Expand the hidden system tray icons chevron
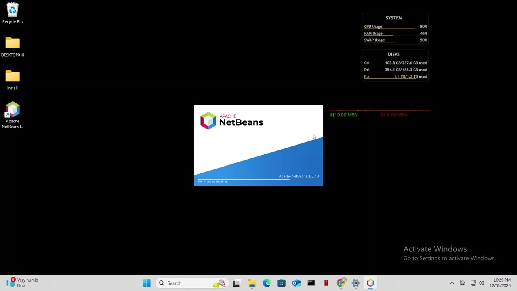517x291 pixels. 452,283
